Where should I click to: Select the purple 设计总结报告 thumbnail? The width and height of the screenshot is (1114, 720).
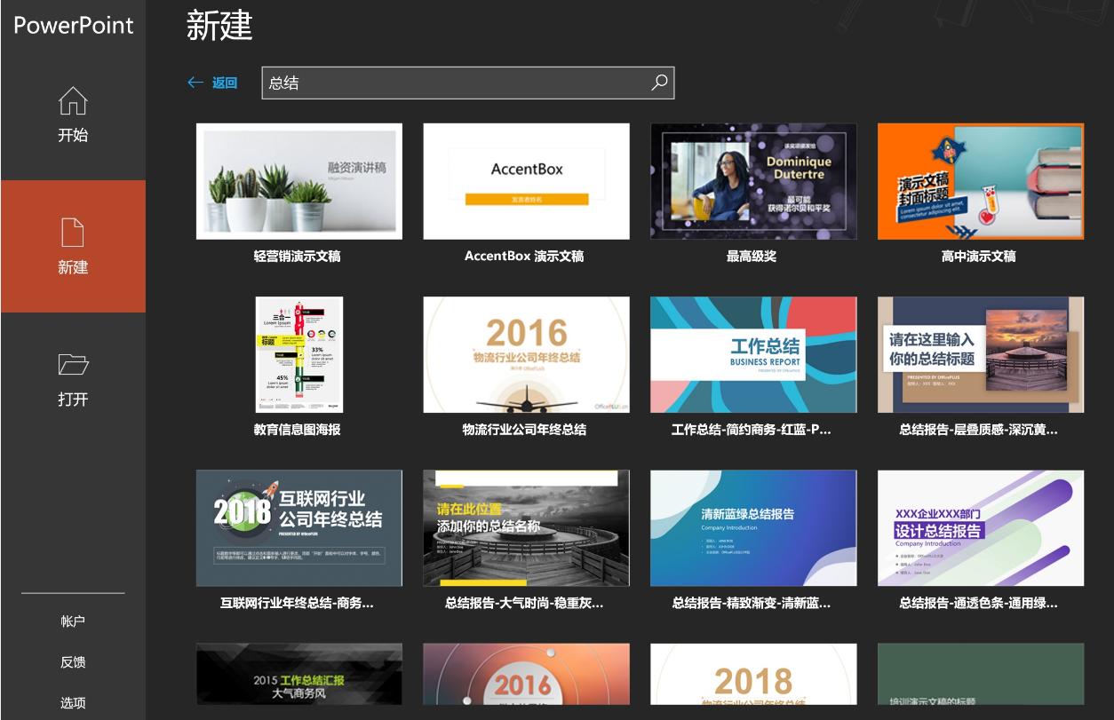(x=981, y=528)
